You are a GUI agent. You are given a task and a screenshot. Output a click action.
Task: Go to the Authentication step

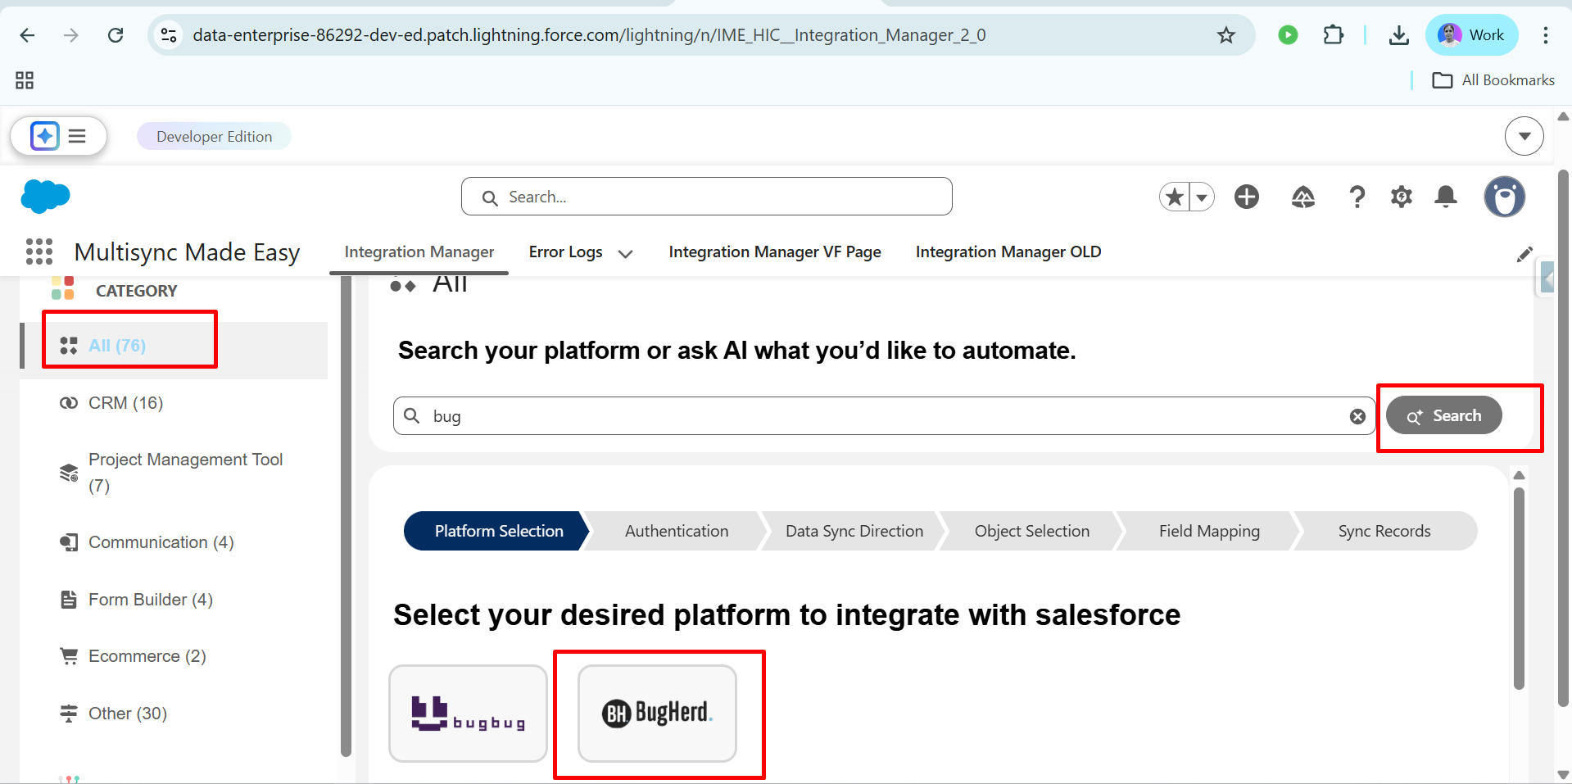click(x=676, y=531)
